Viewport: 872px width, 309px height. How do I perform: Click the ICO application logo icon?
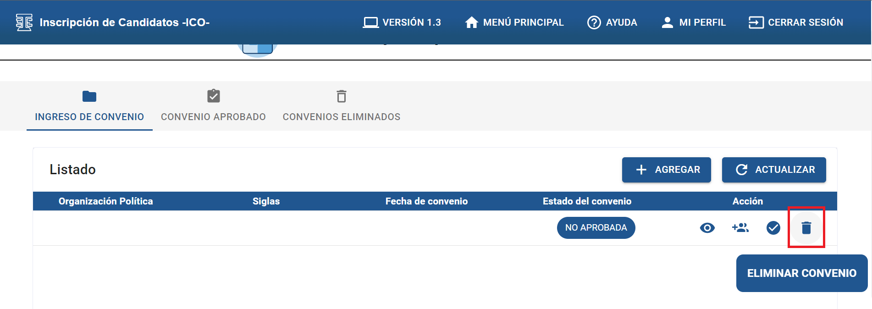tap(24, 22)
